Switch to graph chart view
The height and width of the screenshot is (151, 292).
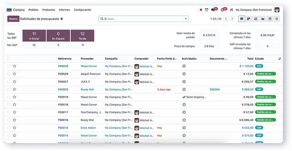(x=263, y=19)
